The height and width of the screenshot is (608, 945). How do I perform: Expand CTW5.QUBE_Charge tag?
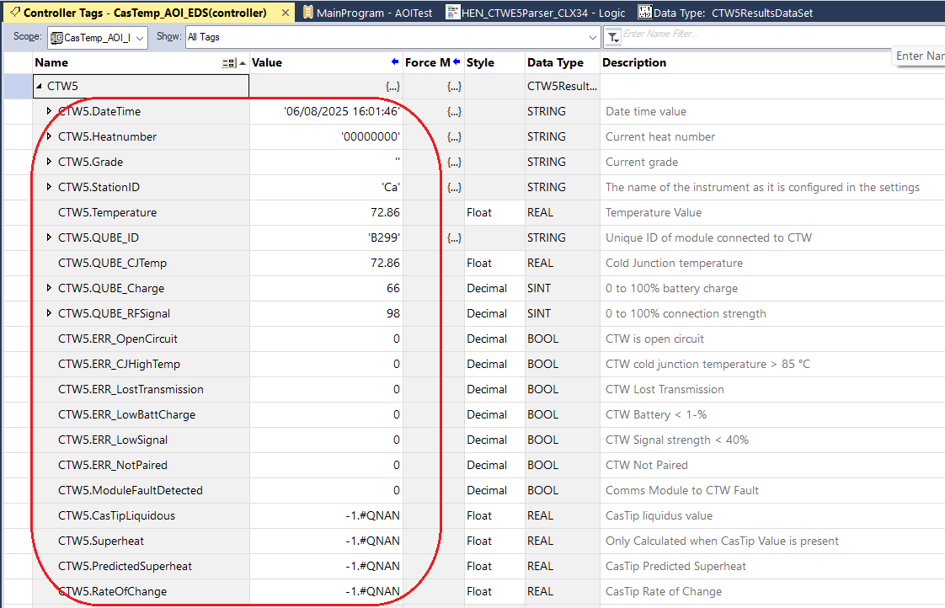(50, 289)
